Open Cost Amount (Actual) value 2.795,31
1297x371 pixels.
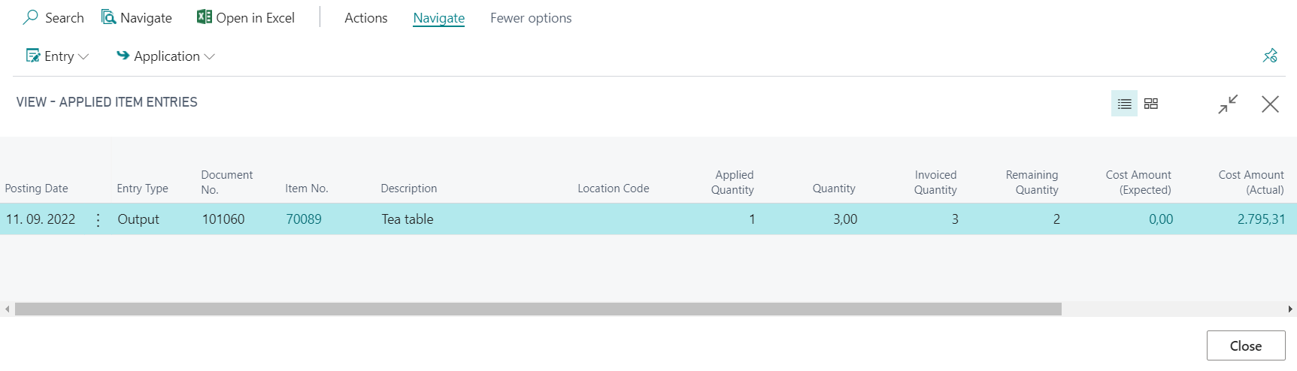[1261, 219]
